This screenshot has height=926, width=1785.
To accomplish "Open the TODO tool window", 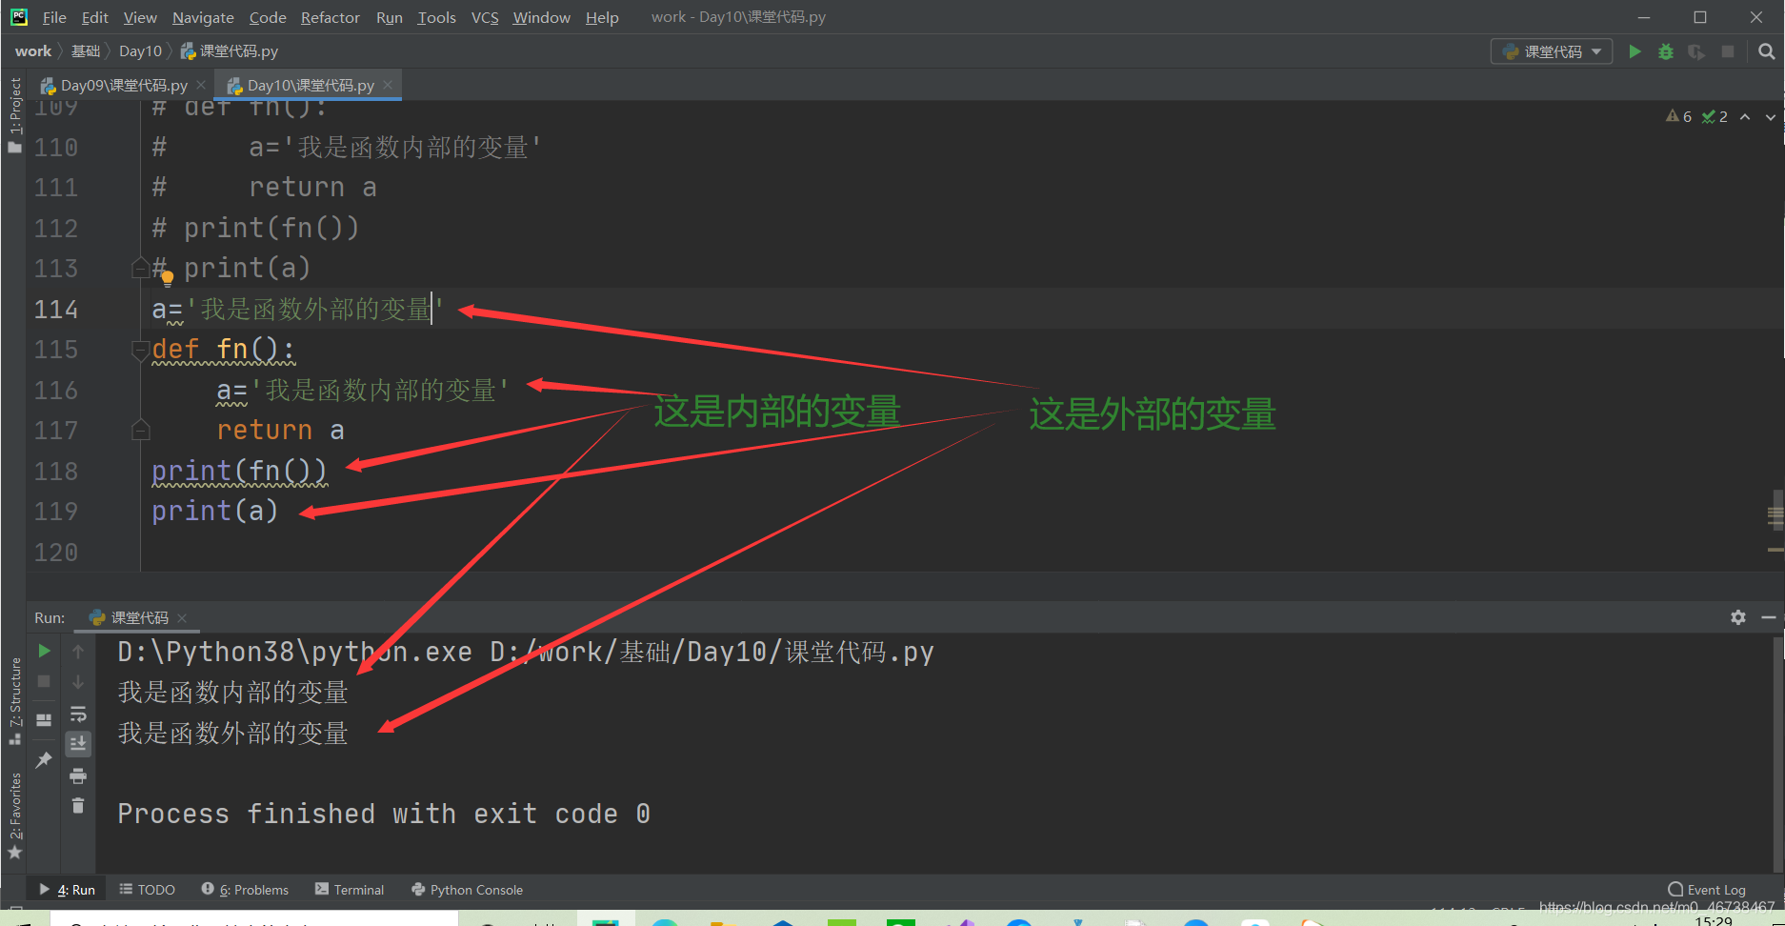I will coord(147,890).
